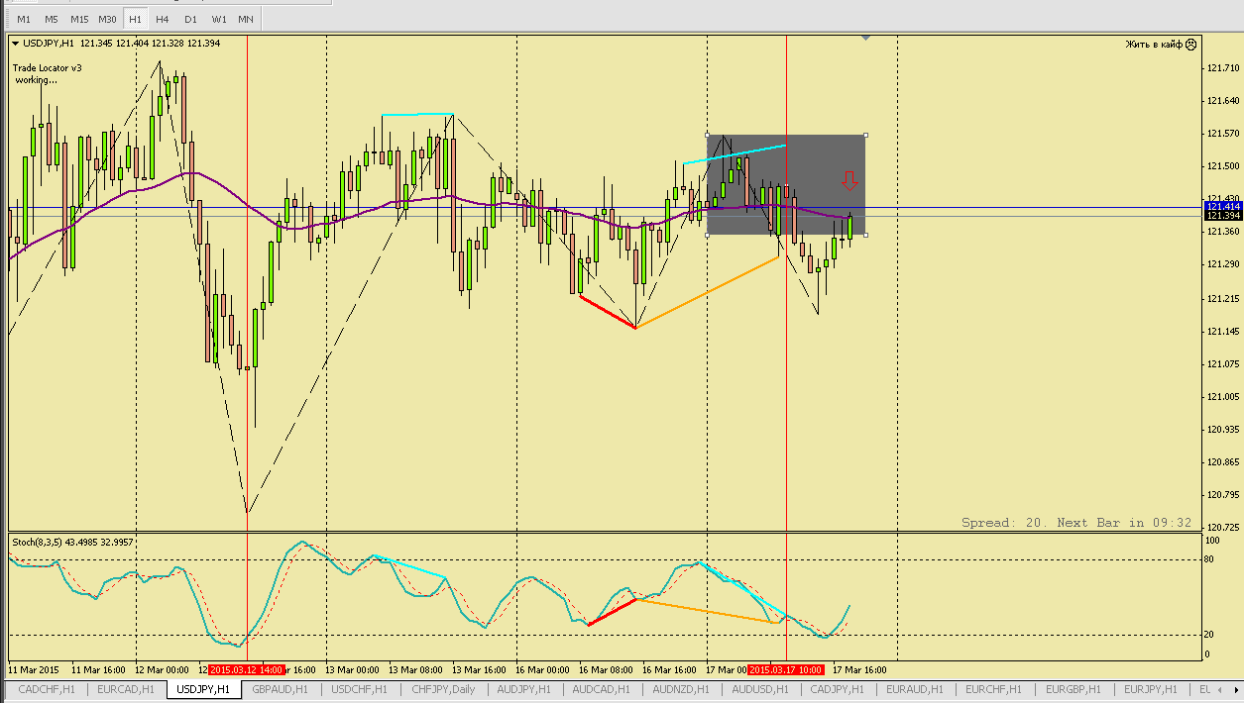Viewport: 1244px width, 703px height.
Task: Click the red 2015.03.17 10:00 date label
Action: coord(786,669)
